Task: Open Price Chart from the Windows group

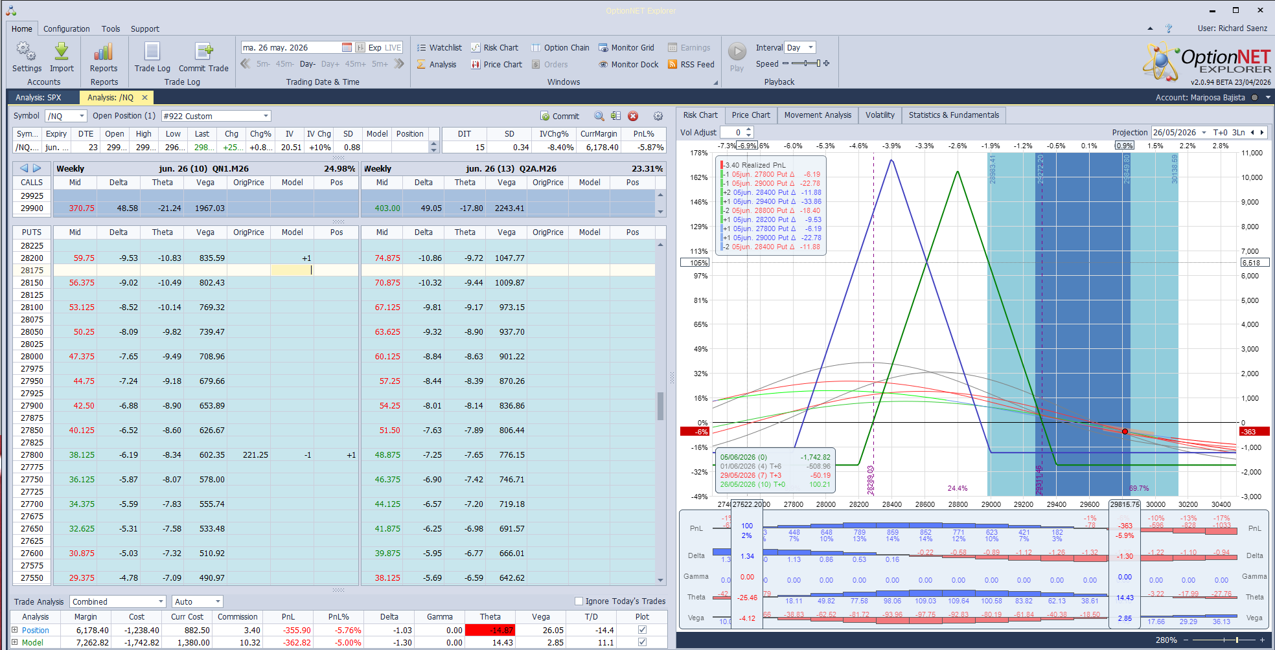Action: pos(496,64)
